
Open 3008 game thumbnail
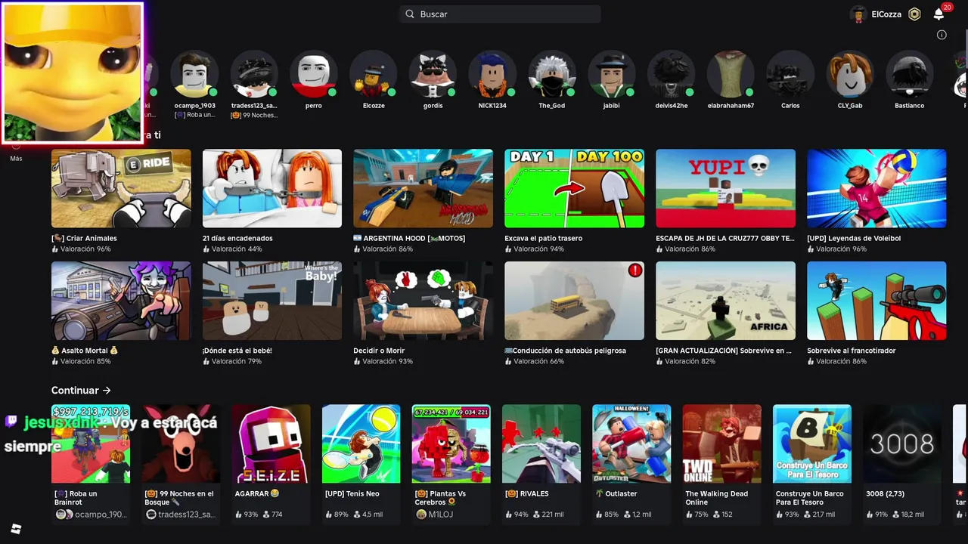(902, 444)
